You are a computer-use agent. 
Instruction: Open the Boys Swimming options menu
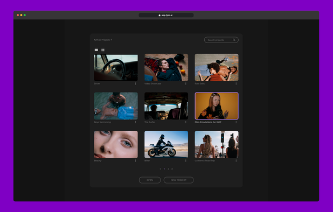tap(135, 122)
